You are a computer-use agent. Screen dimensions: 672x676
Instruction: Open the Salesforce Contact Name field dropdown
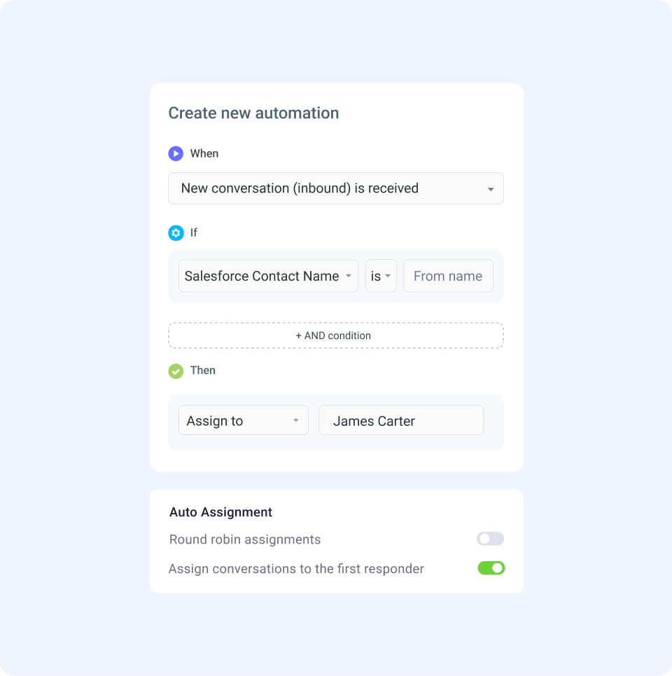(268, 275)
